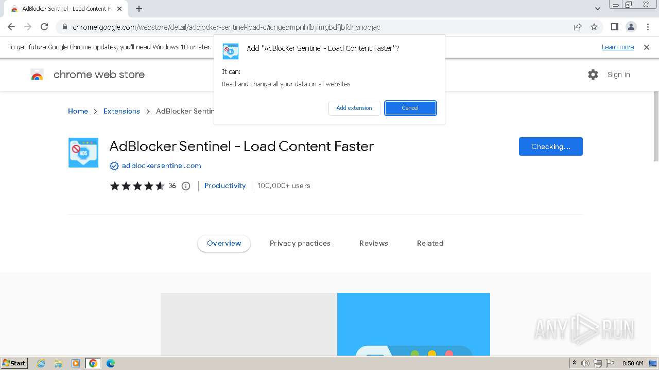
Task: Open the Action Center flag icon
Action: click(610, 363)
